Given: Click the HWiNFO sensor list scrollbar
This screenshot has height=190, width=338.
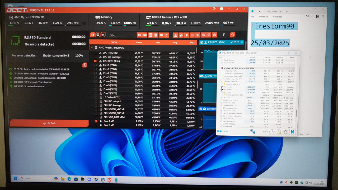Looking at the screenshot, I should click(x=296, y=113).
